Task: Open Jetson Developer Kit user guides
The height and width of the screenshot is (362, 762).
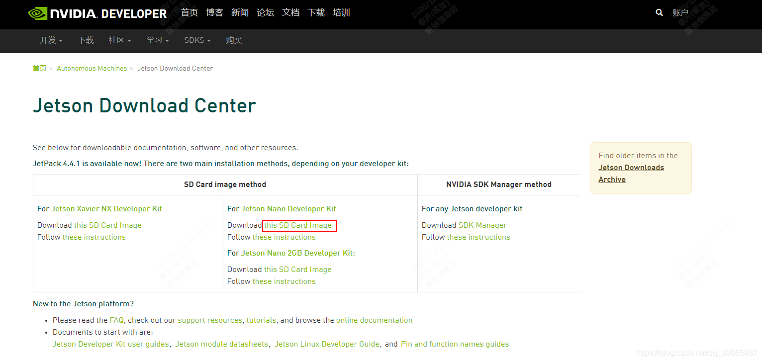Action: (110, 344)
